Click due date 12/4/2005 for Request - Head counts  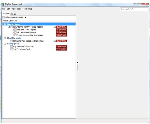tap(61, 33)
